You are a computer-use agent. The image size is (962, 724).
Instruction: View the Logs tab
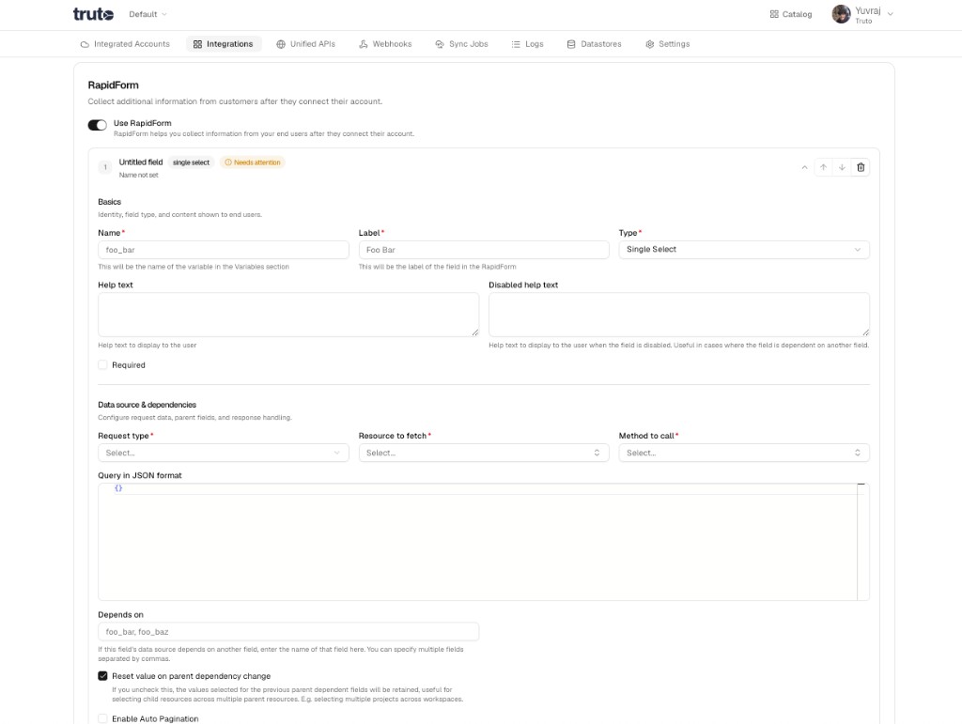point(528,44)
